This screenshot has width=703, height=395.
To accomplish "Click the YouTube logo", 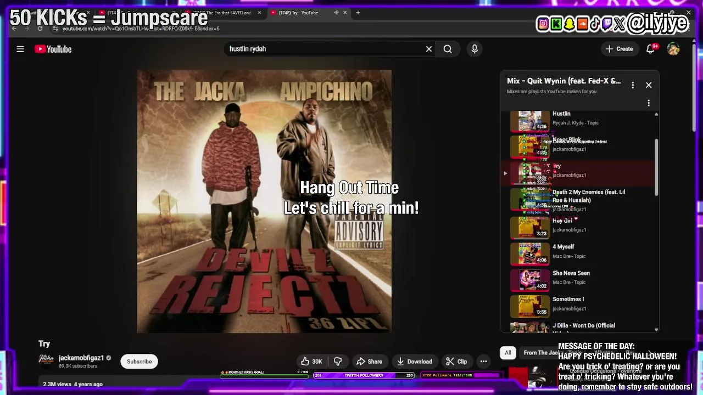I will (53, 49).
